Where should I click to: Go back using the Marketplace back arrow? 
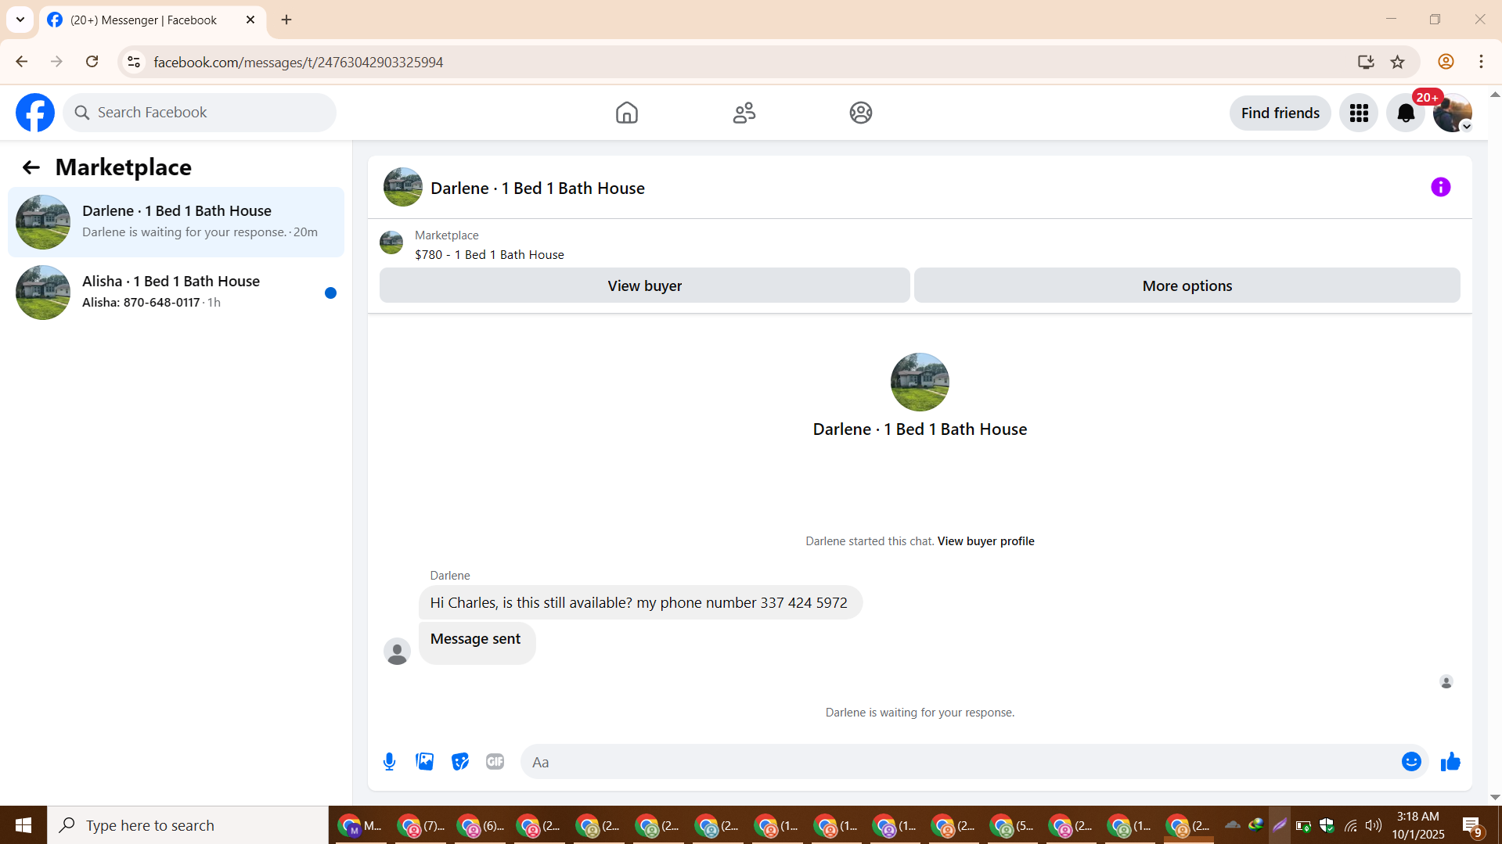click(x=31, y=167)
